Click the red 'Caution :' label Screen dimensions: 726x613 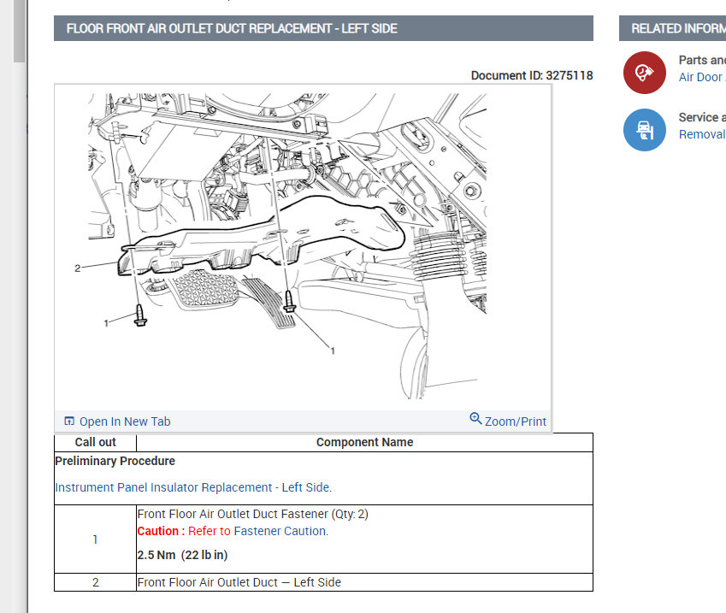161,531
